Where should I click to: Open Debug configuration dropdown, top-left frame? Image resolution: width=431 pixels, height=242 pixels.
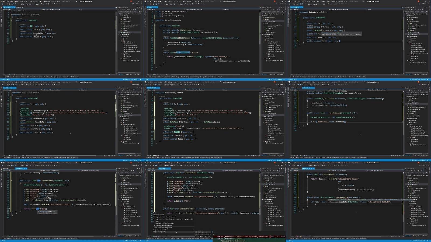tap(23, 4)
